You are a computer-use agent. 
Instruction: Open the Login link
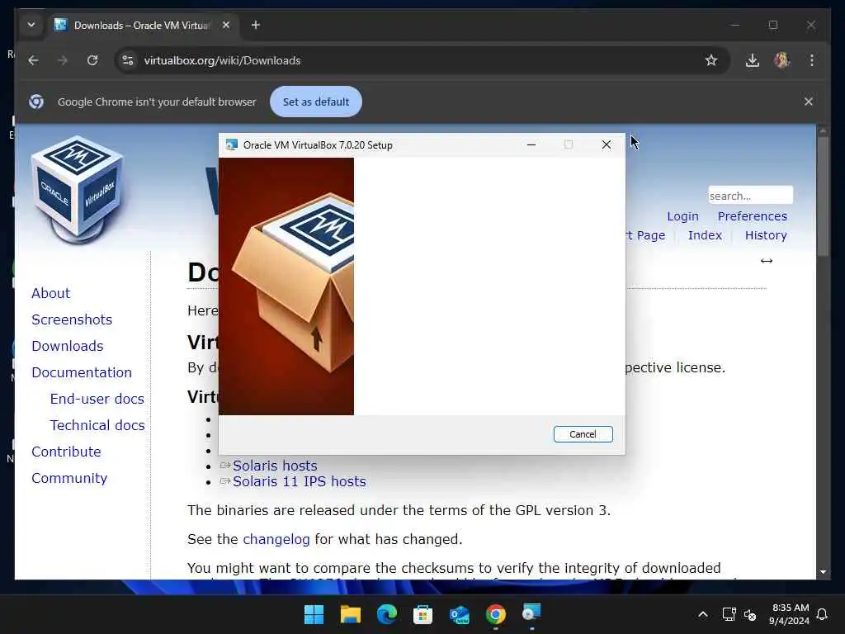pos(682,216)
